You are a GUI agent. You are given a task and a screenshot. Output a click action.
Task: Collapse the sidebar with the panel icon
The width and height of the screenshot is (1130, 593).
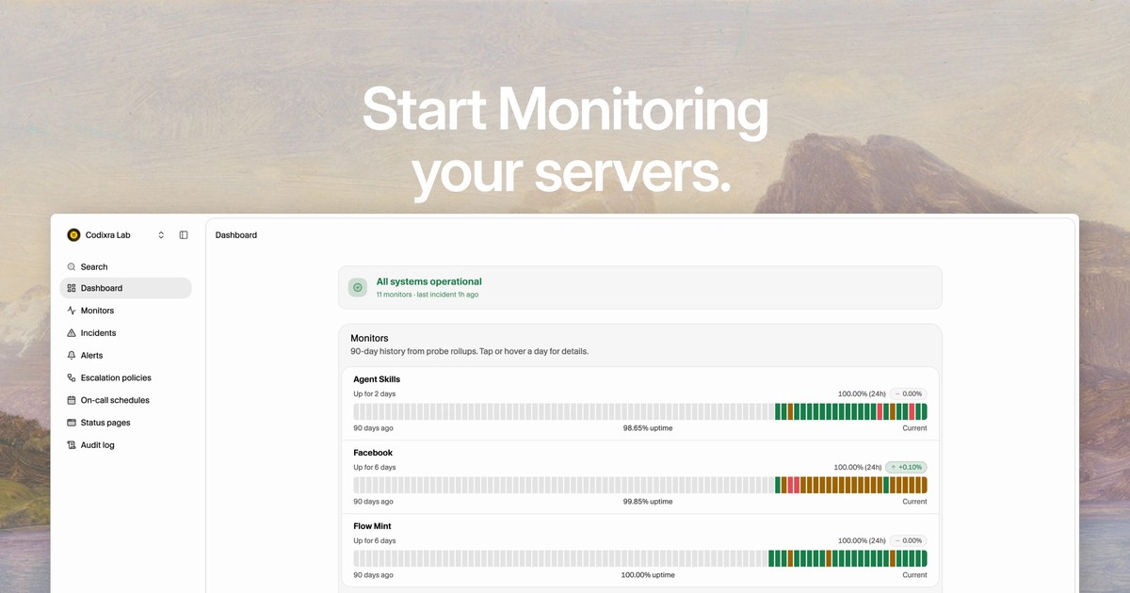[184, 235]
